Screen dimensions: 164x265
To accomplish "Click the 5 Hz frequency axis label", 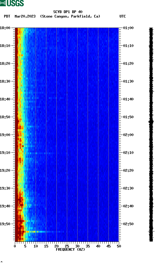I will click(25, 246).
